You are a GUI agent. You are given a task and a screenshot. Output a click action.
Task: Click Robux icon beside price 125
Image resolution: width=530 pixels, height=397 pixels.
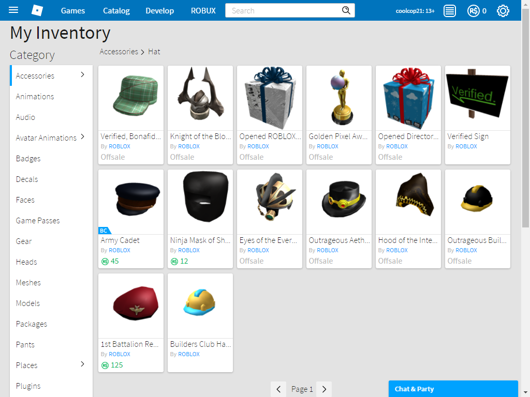coord(105,365)
